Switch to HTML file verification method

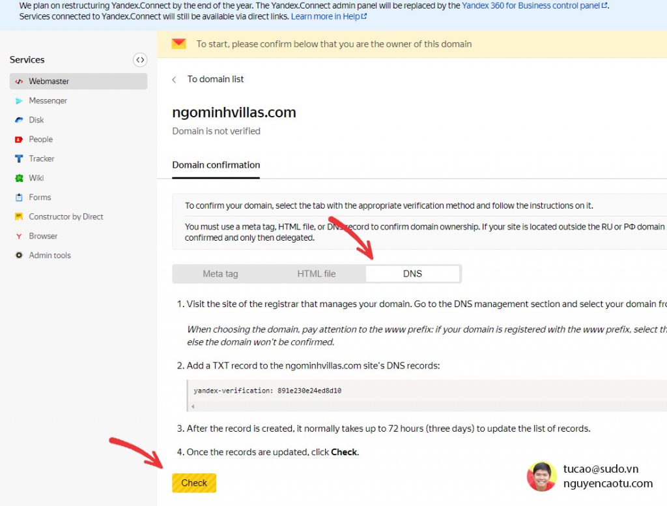click(317, 274)
